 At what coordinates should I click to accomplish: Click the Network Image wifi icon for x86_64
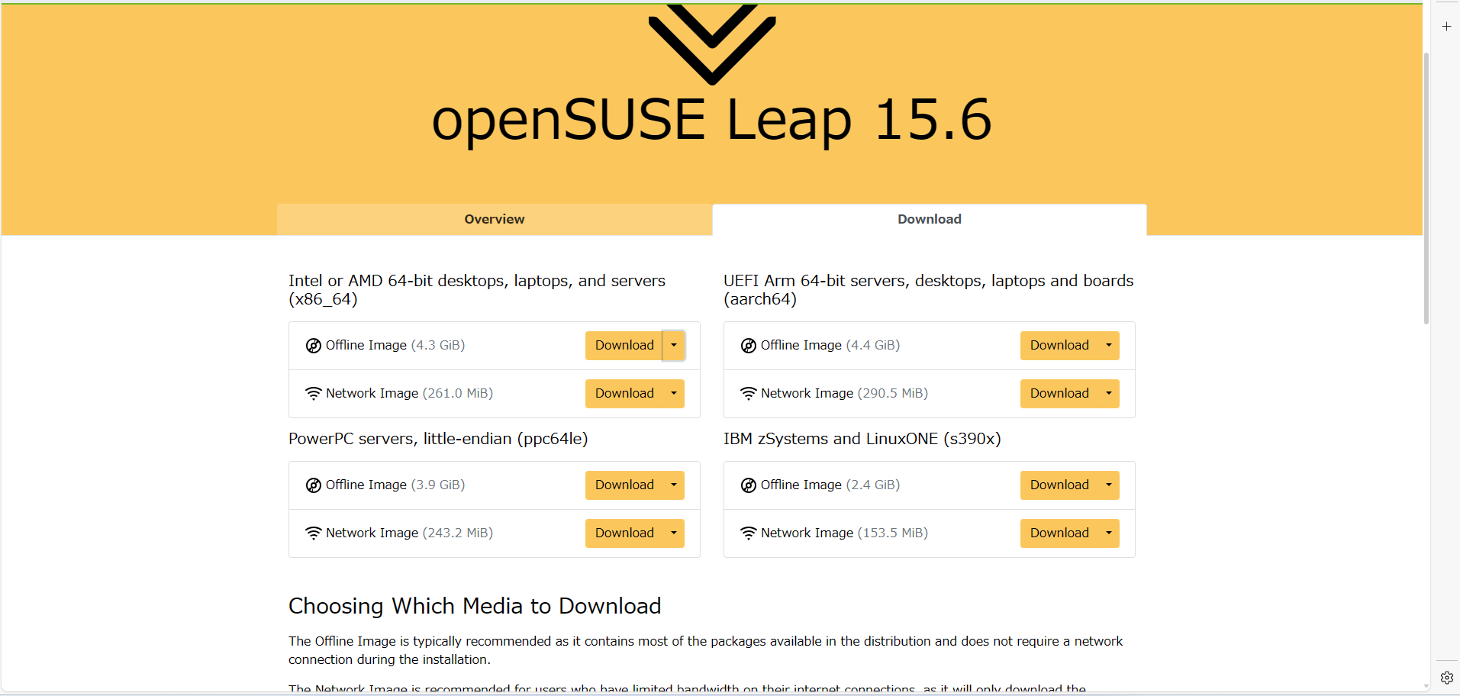[313, 393]
